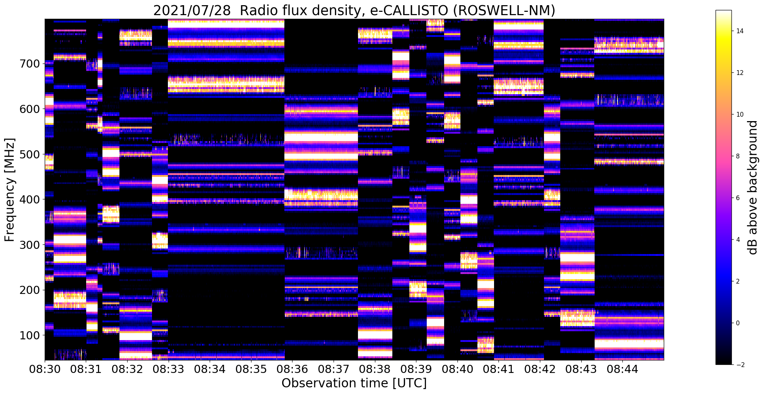This screenshot has width=764, height=394.
Task: Click the 600 frequency tick label
Action: click(29, 109)
